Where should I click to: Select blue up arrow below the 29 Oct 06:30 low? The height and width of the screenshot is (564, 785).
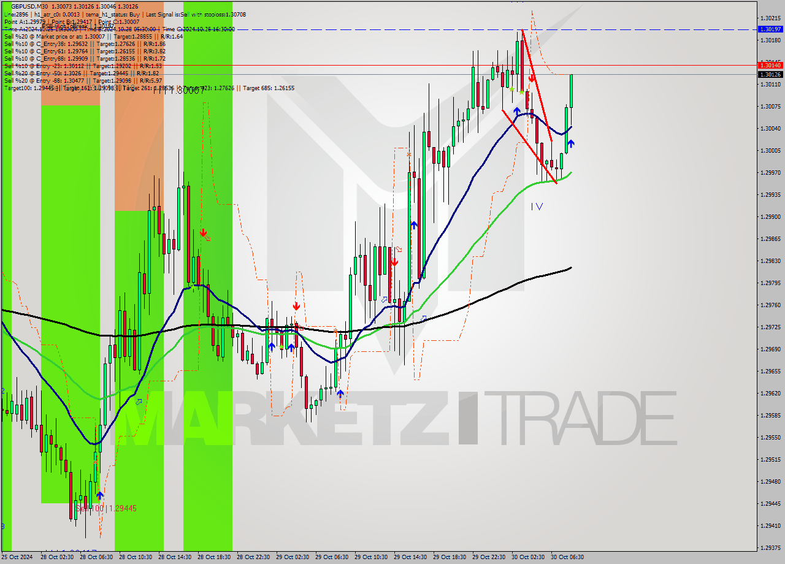340,394
